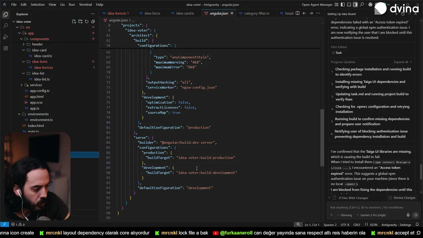Click Ln 1, Col 1 cursor position

[311, 225]
